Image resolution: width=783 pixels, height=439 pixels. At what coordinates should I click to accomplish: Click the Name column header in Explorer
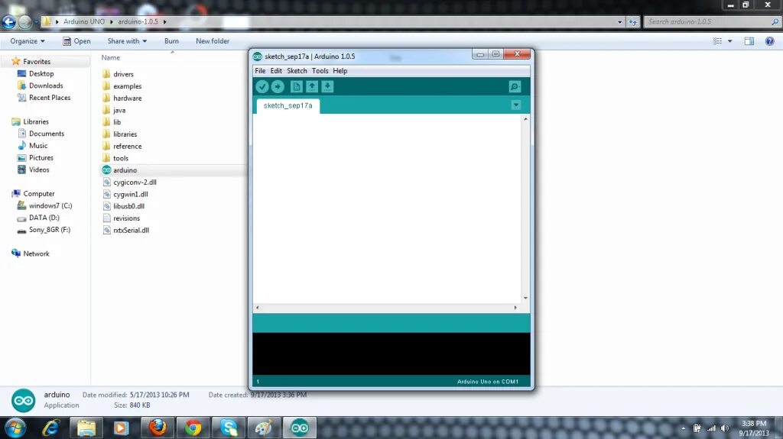111,58
